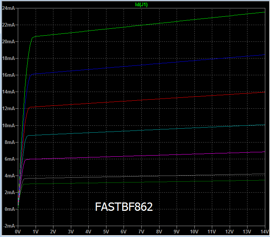Click the 4V x-axis label
Screen dimensions: 270x237
coord(88,232)
